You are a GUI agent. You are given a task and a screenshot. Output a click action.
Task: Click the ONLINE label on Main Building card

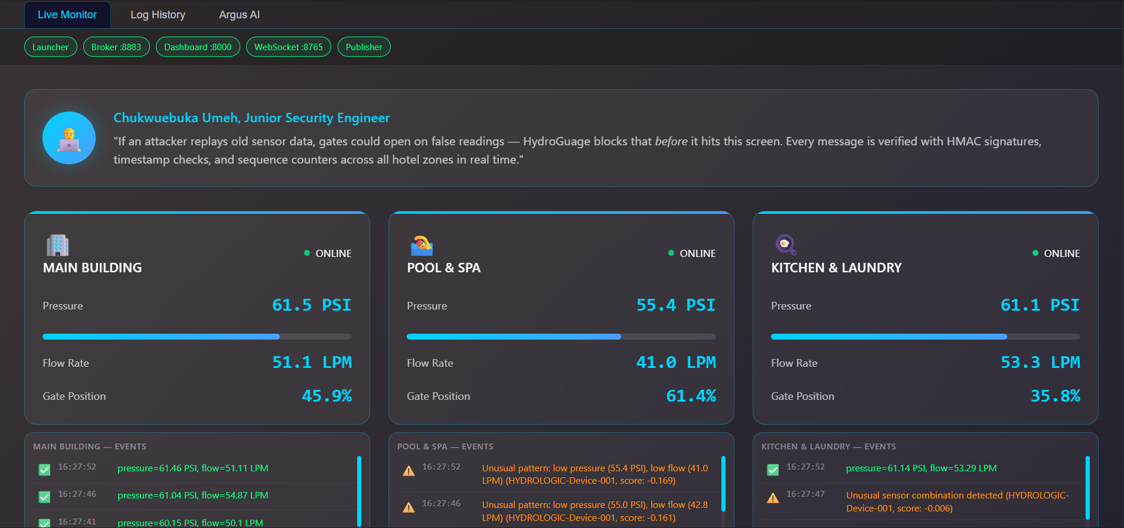[334, 253]
